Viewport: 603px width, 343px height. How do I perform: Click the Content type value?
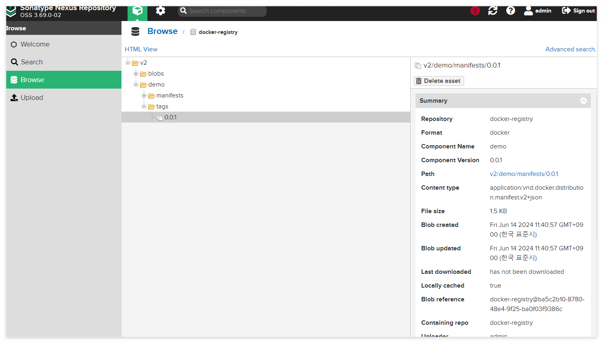click(537, 193)
